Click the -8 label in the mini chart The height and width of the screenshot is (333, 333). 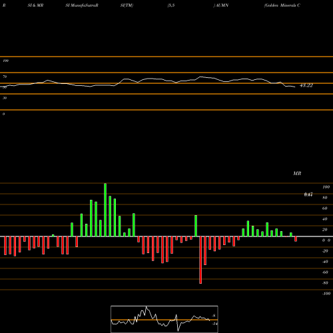pos(214,316)
